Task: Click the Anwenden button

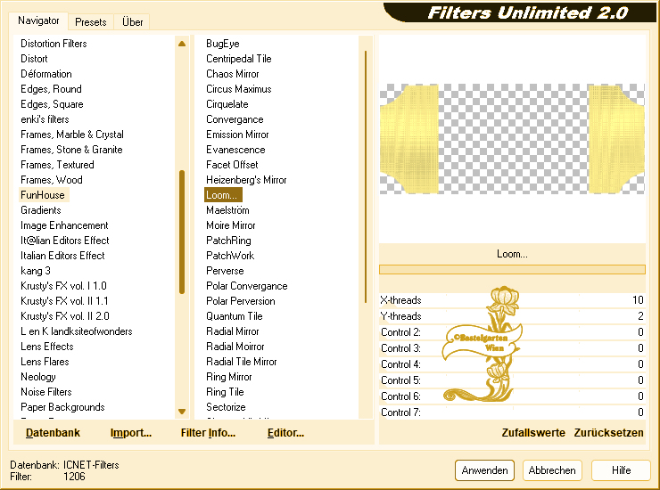Action: pos(484,470)
